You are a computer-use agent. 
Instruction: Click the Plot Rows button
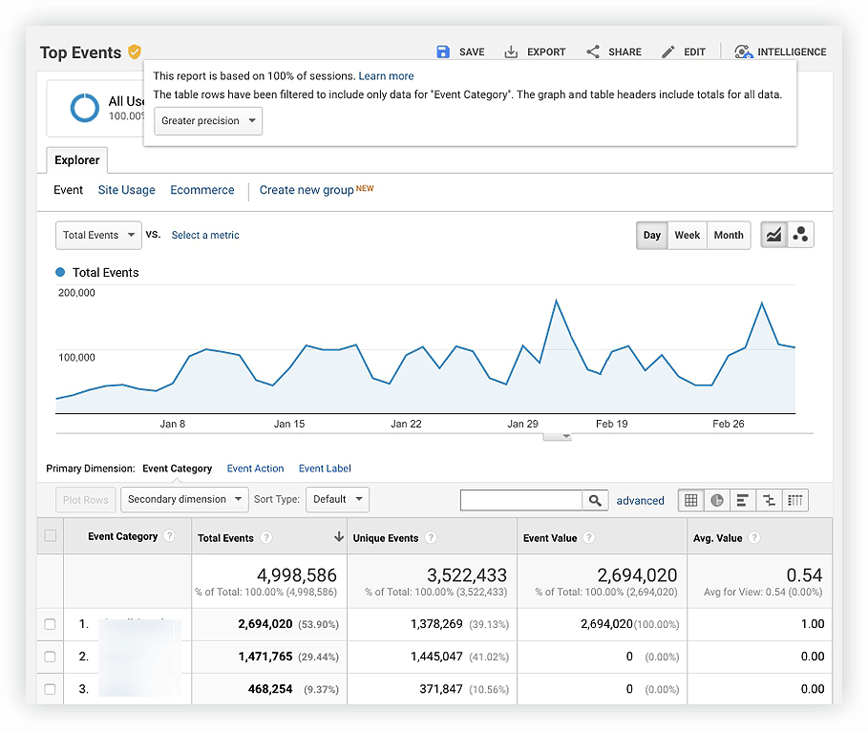click(86, 500)
